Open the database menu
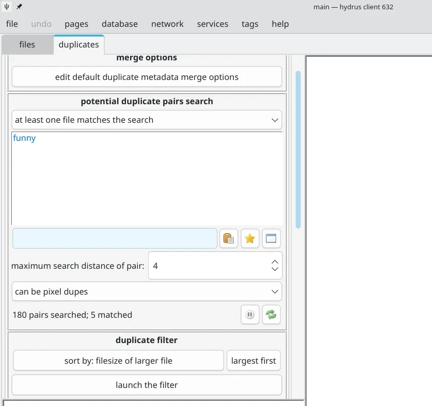432x406 pixels. coord(119,24)
